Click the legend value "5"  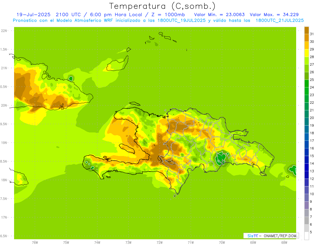[311, 232]
